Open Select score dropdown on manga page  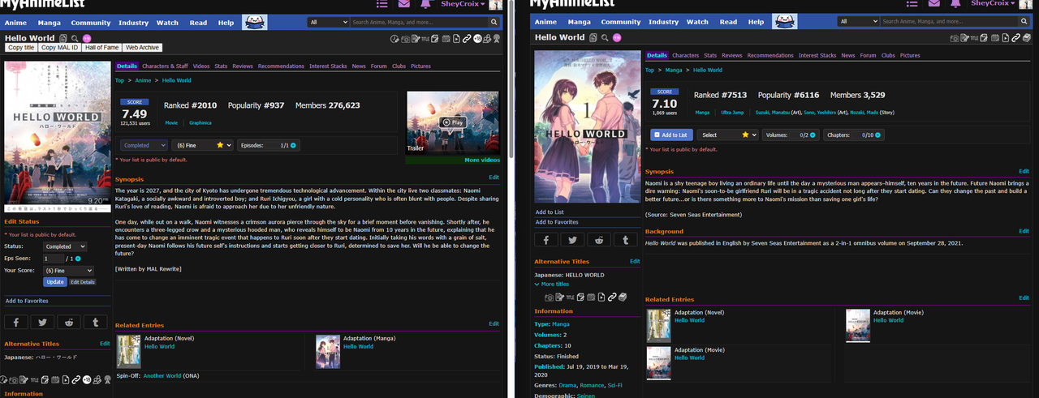[727, 135]
